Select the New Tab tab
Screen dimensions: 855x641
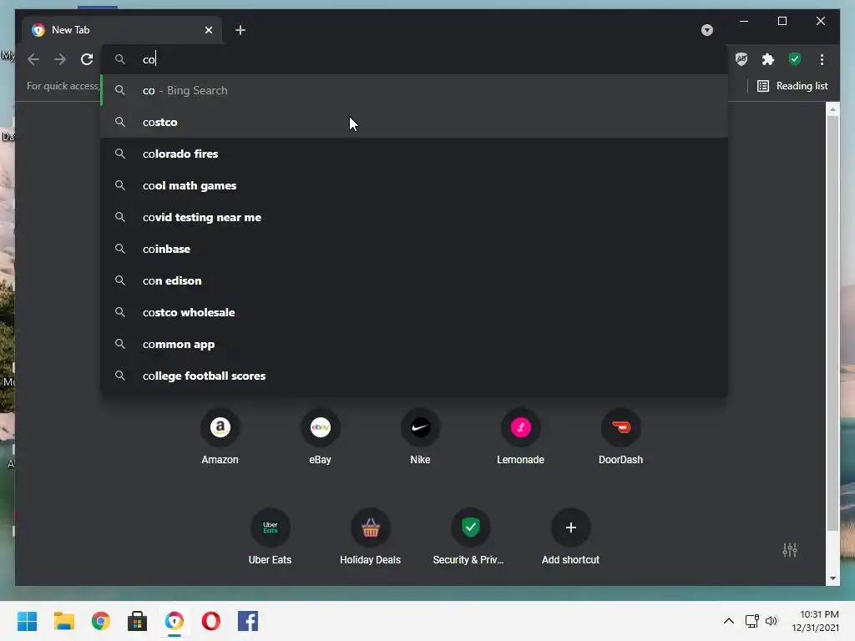(x=122, y=30)
